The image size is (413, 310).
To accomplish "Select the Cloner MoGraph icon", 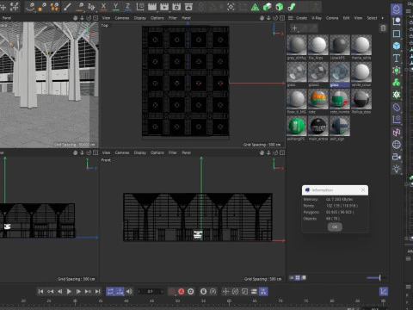I will [x=397, y=83].
